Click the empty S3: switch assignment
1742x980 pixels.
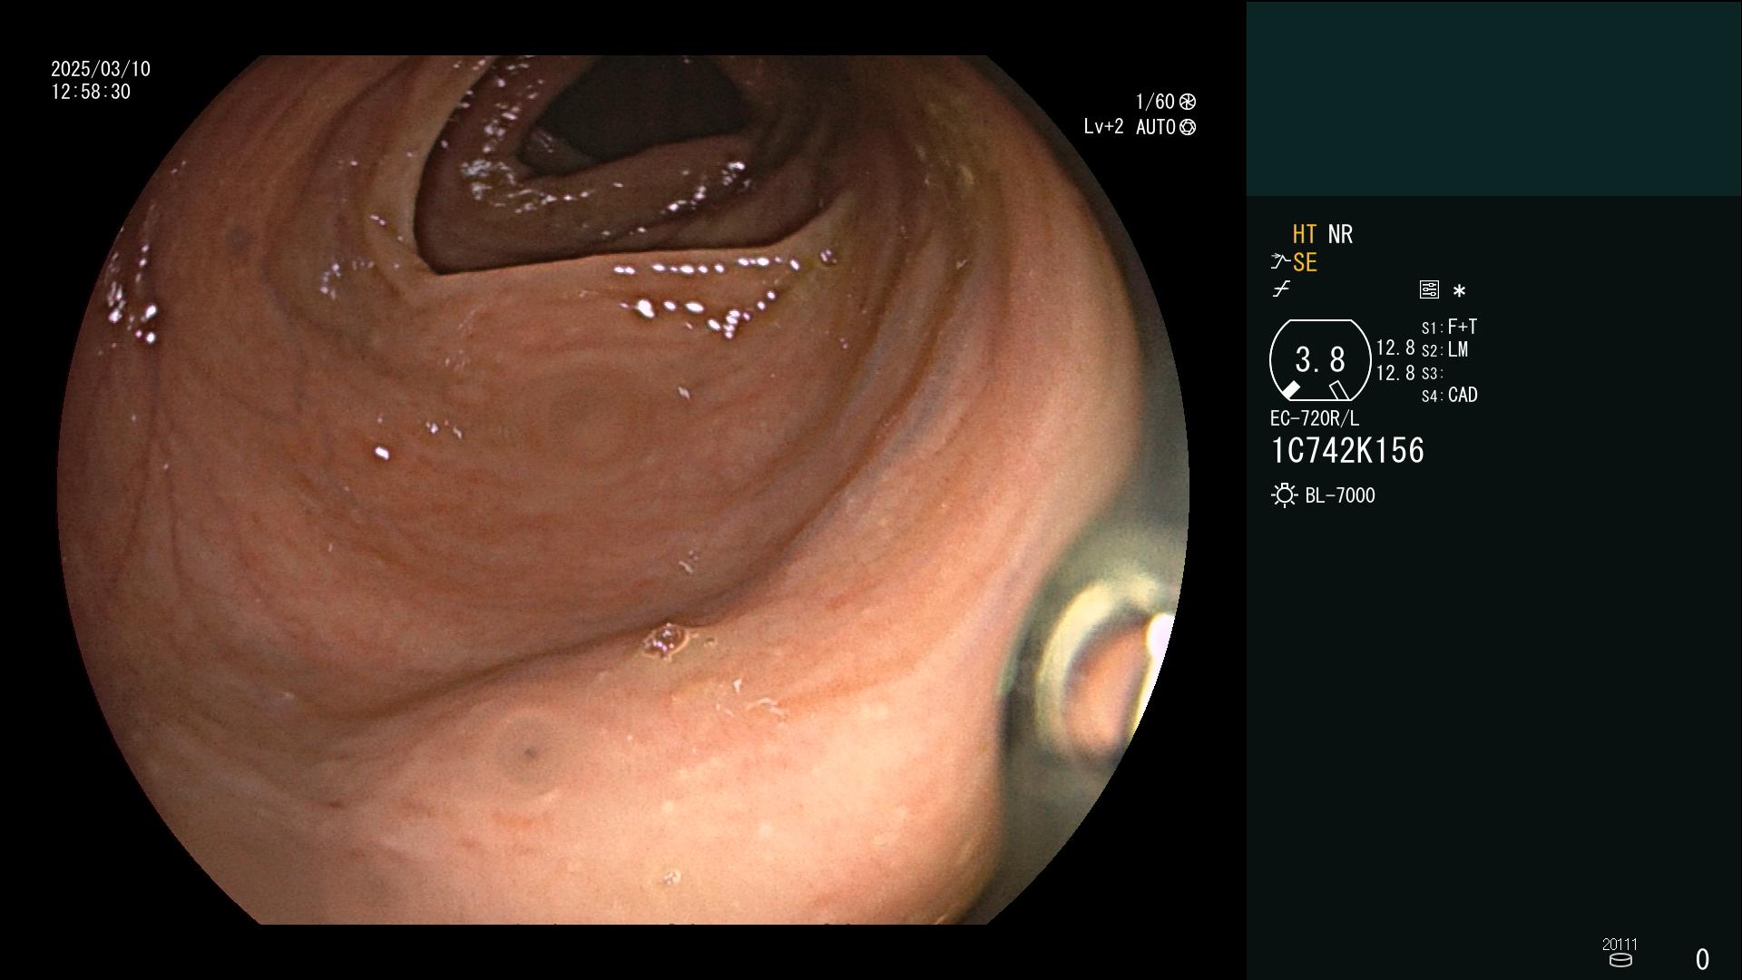(1433, 373)
